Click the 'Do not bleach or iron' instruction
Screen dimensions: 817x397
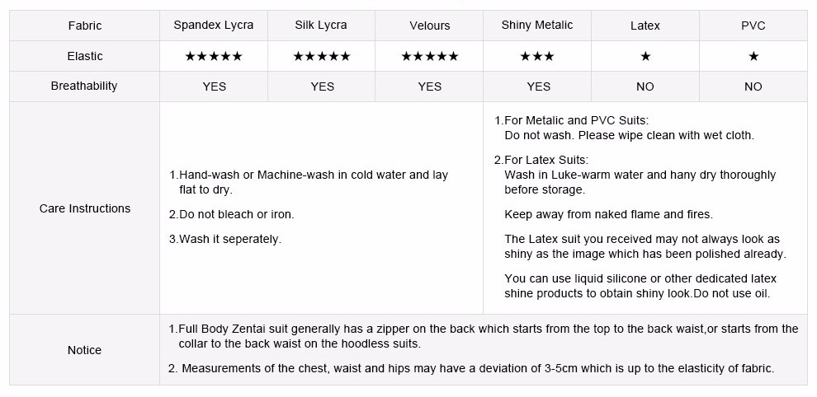(x=232, y=215)
